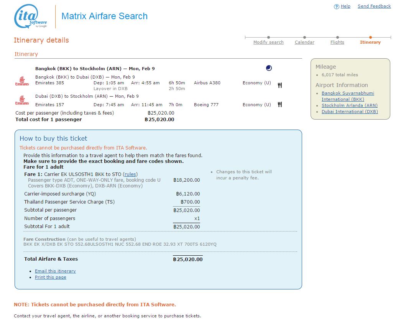Image resolution: width=411 pixels, height=322 pixels.
Task: Go back to the Calendar step
Action: pyautogui.click(x=304, y=42)
